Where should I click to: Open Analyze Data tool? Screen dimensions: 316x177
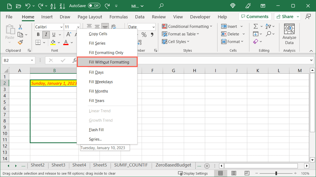click(289, 34)
